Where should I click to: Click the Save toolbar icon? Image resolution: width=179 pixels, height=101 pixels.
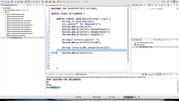[6, 2]
